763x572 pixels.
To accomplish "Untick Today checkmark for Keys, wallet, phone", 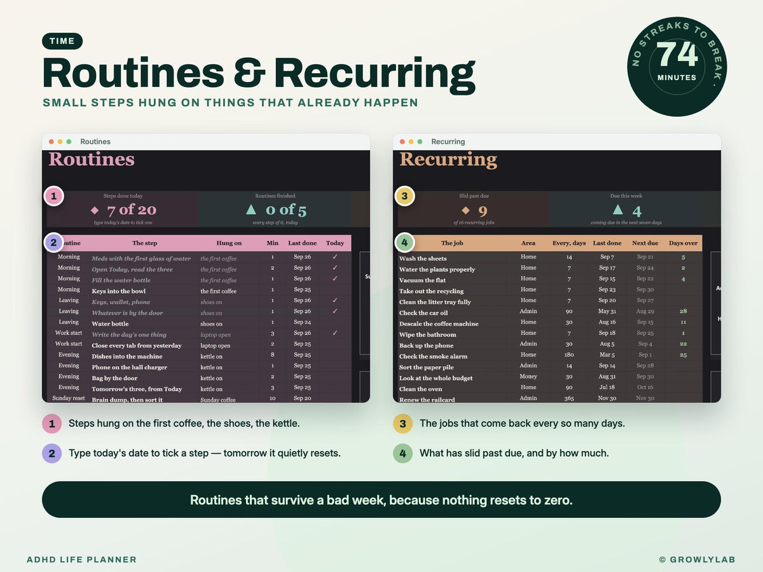I will pyautogui.click(x=334, y=301).
